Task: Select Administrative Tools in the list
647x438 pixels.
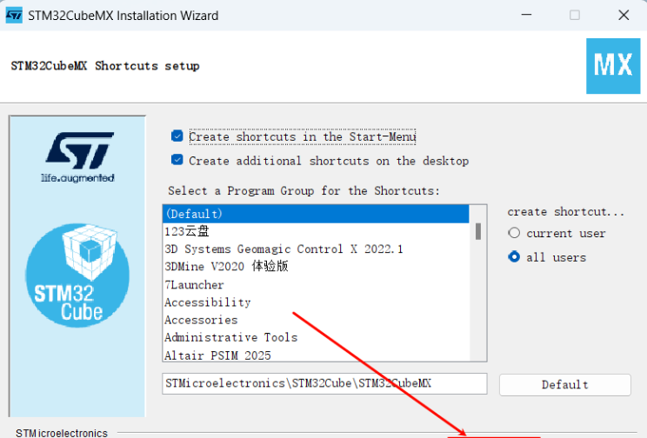Action: coord(316,337)
